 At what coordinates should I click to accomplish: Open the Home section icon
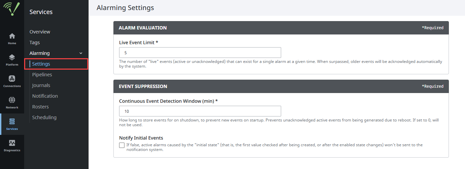[12, 36]
